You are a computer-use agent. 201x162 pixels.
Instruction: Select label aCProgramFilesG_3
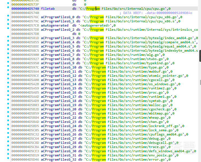pos(57,38)
